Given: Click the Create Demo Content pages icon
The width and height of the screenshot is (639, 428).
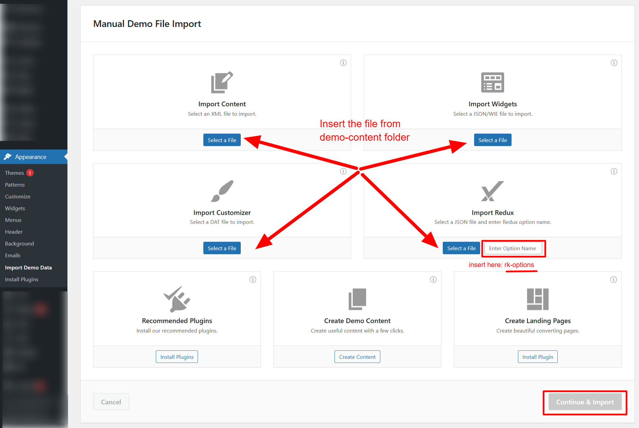Looking at the screenshot, I should (357, 299).
